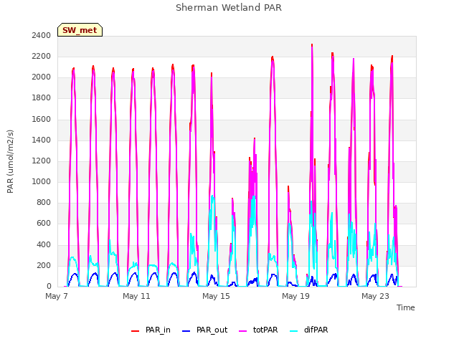The height and width of the screenshot is (344, 459).
Task: Click the May 19 x-axis label
Action: point(295,296)
